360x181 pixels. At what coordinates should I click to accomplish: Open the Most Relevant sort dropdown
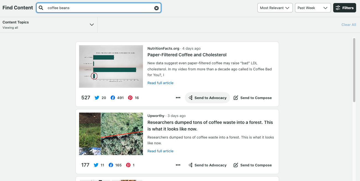pyautogui.click(x=275, y=8)
